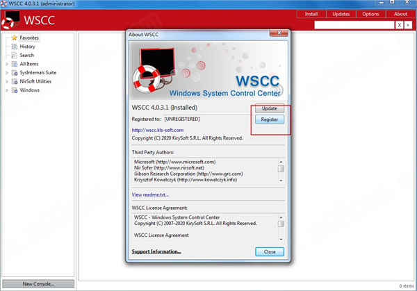Image resolution: width=417 pixels, height=291 pixels.
Task: Click scroll-down arrow in License Agreement box
Action: pos(281,239)
